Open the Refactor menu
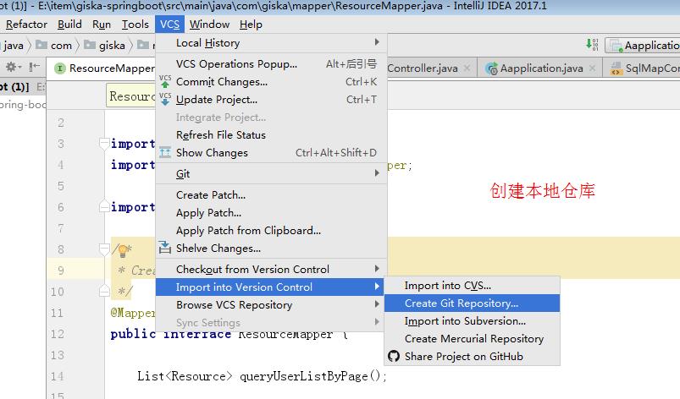 tap(26, 25)
